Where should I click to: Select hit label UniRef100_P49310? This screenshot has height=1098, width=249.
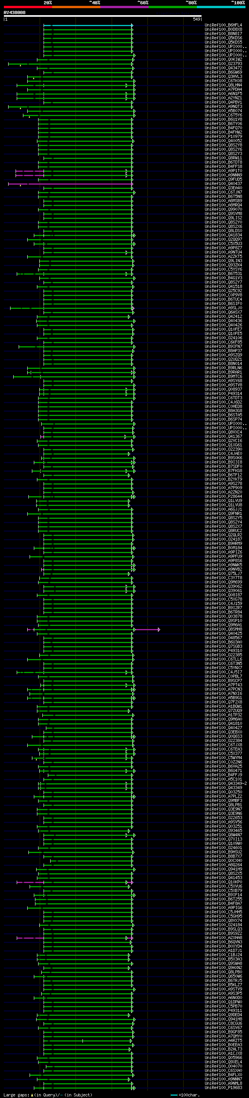[x=223, y=650]
